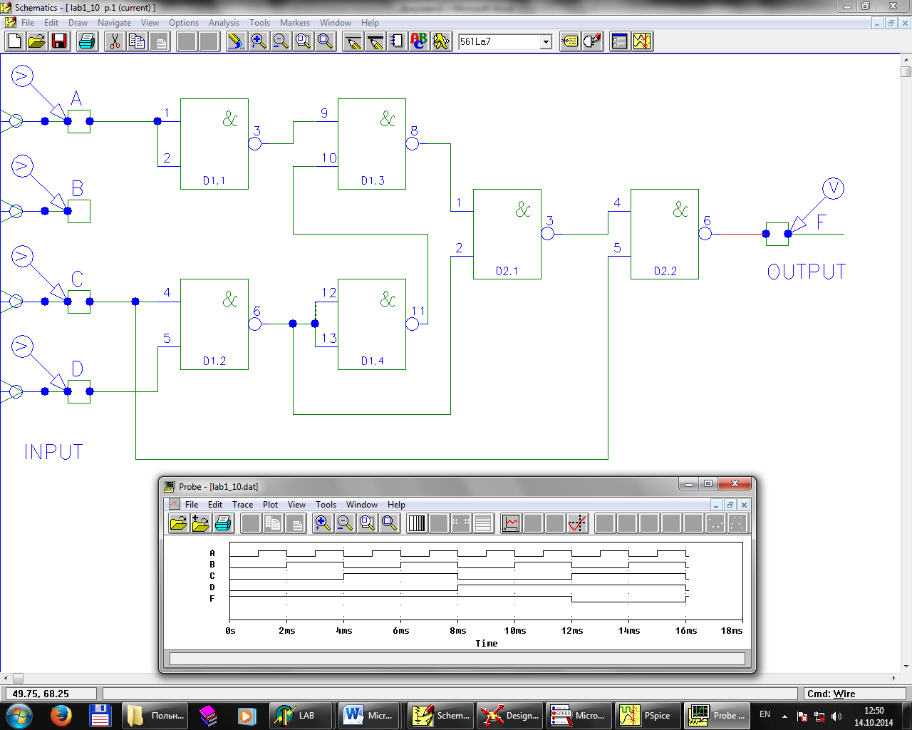Select the voltage marker V at output F
This screenshot has width=912, height=730.
833,189
